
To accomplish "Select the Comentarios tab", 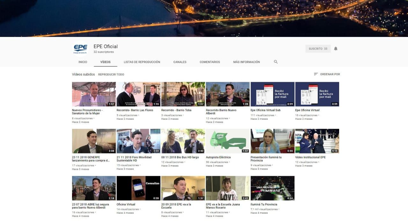I will click(210, 62).
